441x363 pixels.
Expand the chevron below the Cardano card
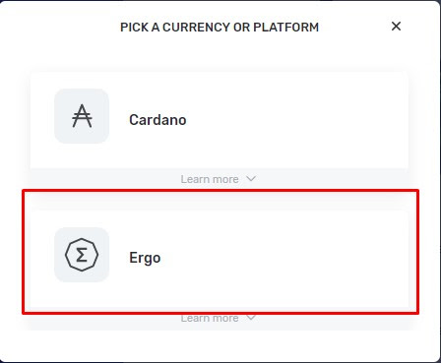251,179
